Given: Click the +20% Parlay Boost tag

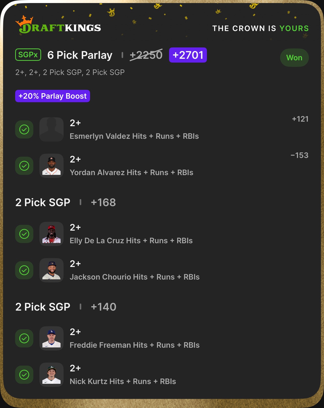Looking at the screenshot, I should pyautogui.click(x=52, y=96).
